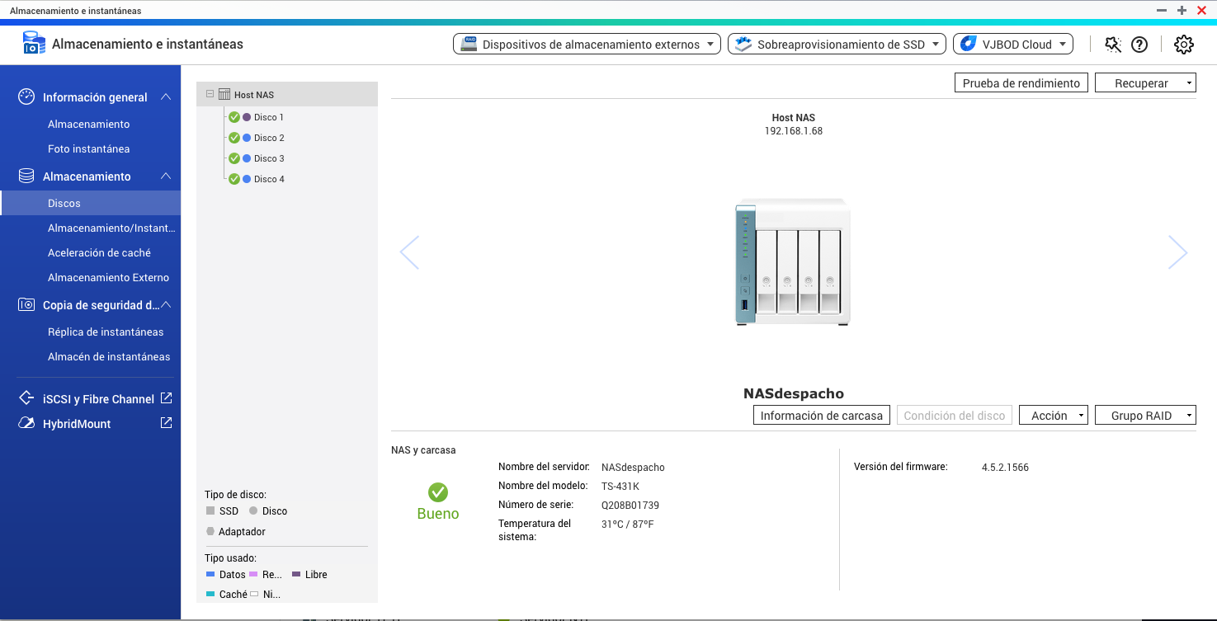Go to previous enclosure with left arrow
The height and width of the screenshot is (621, 1217).
409,252
